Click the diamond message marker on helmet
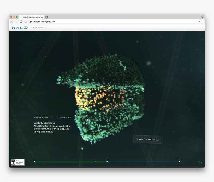214x182 pixels. [87, 120]
